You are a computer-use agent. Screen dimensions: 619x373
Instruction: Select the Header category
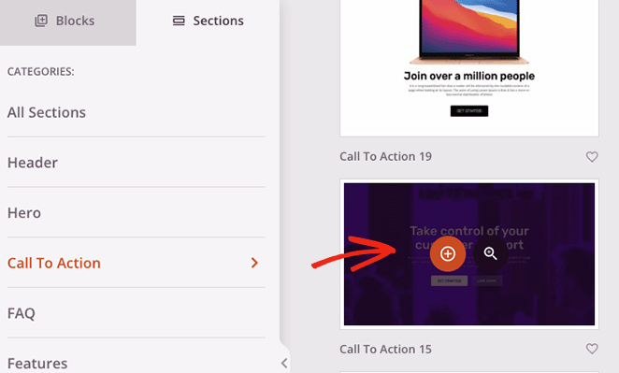pyautogui.click(x=33, y=163)
